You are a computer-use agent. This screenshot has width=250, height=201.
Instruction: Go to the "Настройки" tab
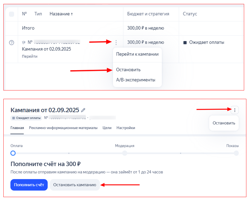[x=126, y=128]
